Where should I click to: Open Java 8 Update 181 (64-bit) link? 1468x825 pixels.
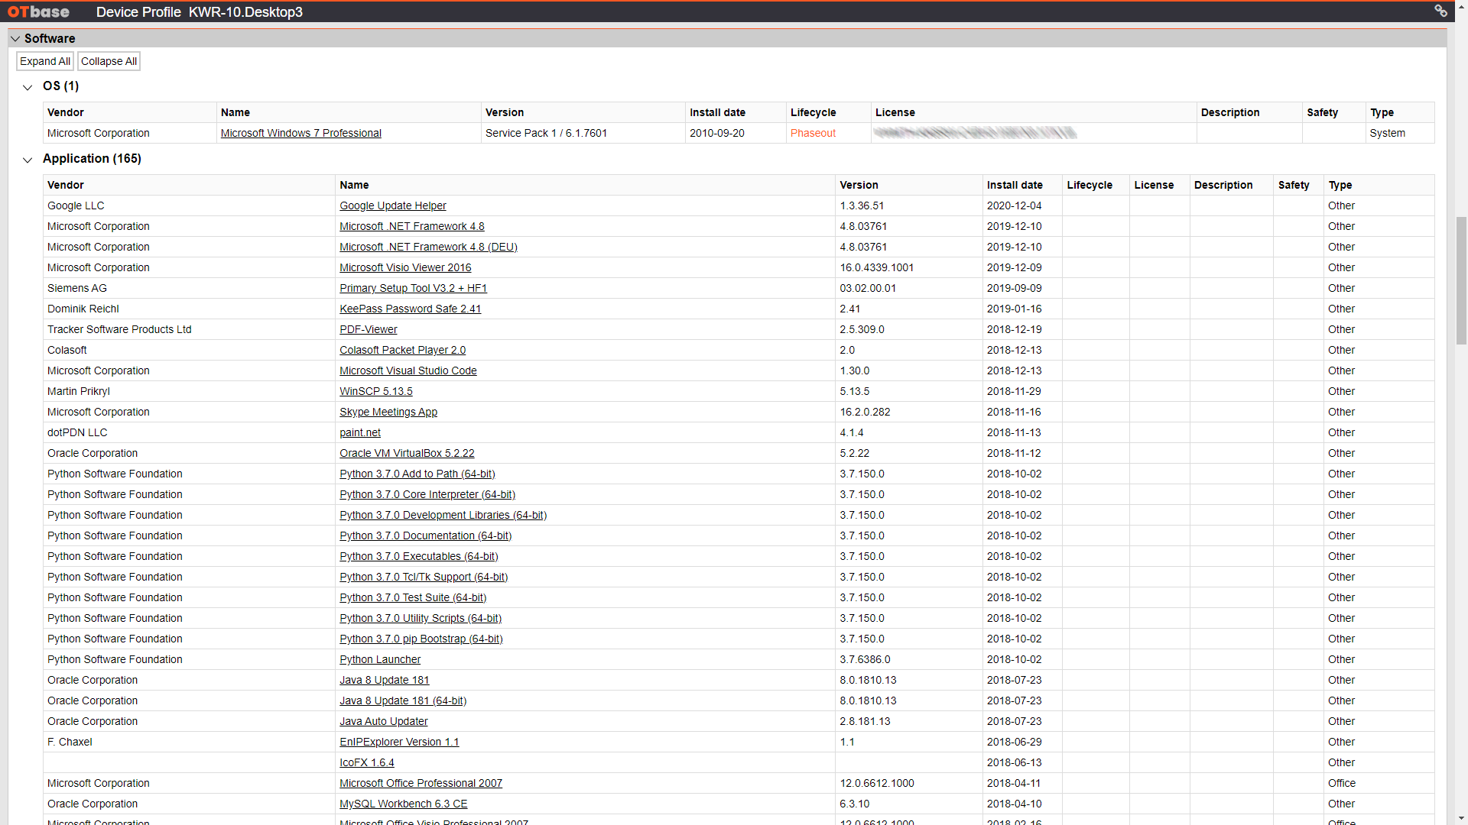[x=403, y=700]
